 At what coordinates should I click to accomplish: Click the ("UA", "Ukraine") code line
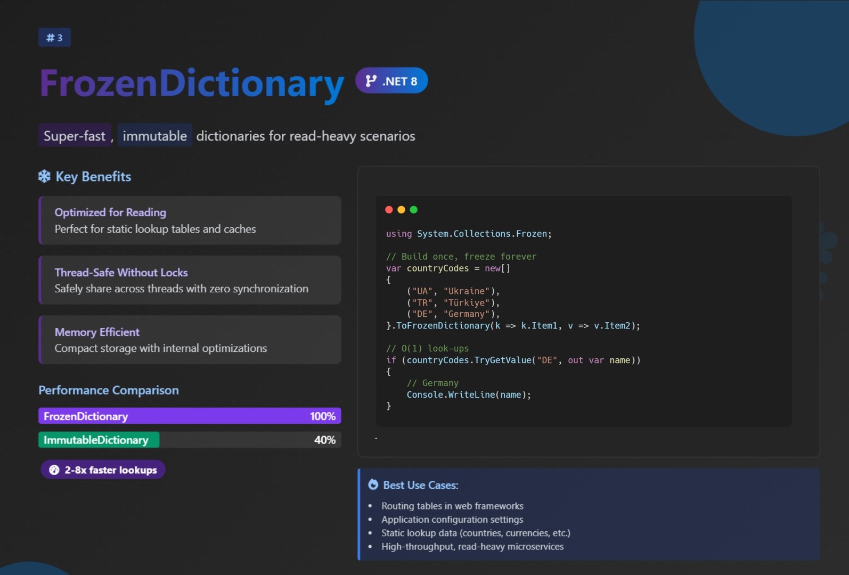pyautogui.click(x=453, y=291)
